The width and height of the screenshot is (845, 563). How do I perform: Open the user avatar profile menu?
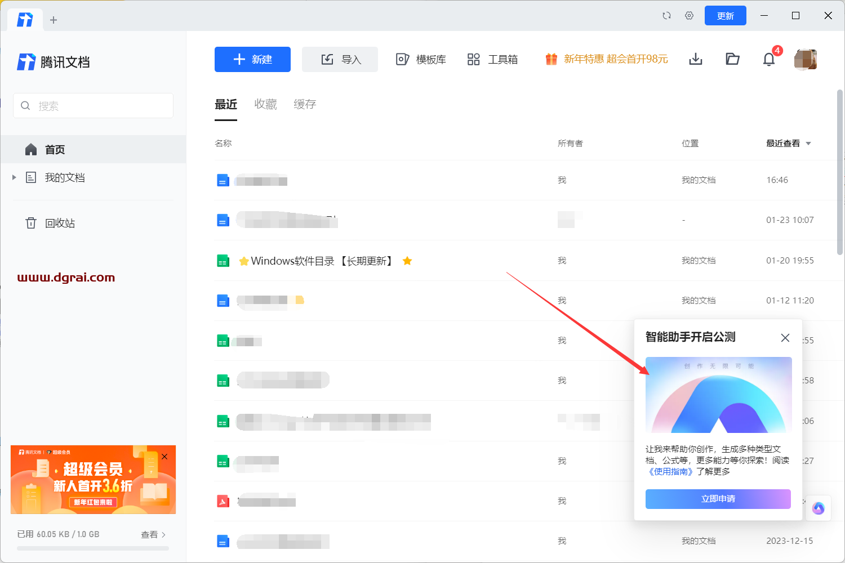tap(806, 59)
